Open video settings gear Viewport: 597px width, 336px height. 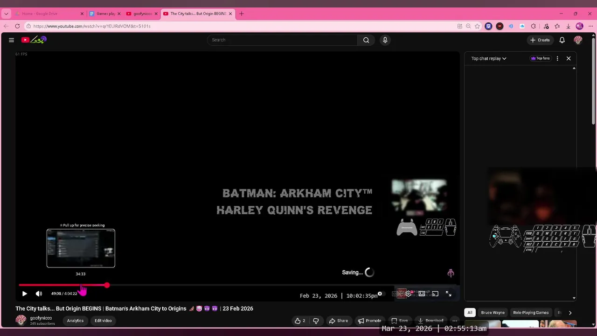408,294
